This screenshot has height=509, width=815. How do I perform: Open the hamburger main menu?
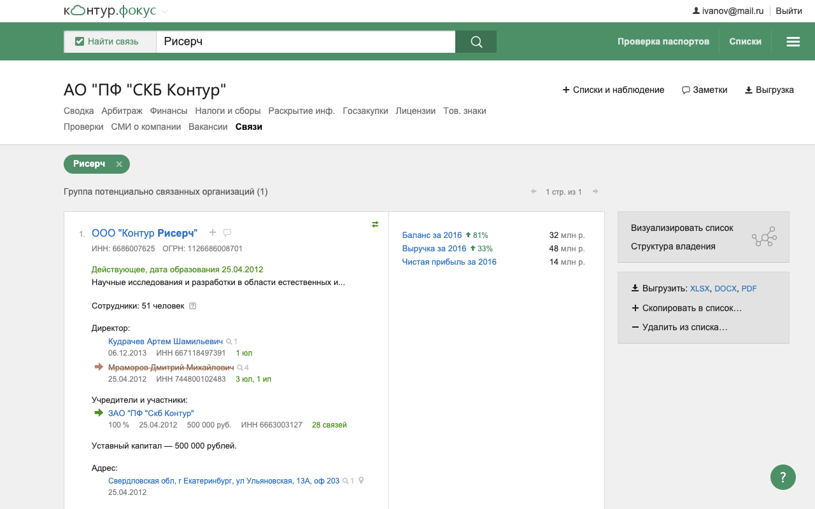(793, 41)
